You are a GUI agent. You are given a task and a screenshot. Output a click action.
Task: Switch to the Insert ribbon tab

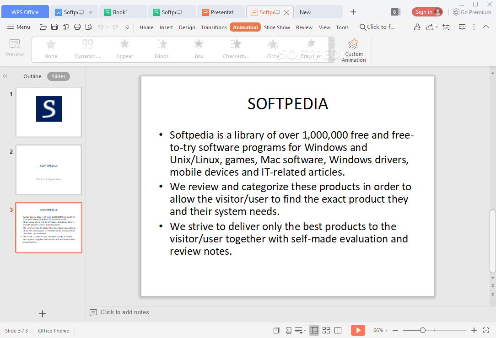point(166,27)
